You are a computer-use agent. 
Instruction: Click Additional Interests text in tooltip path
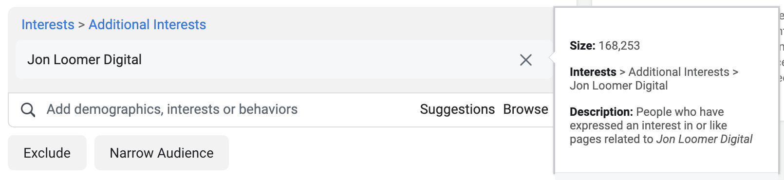click(x=679, y=72)
